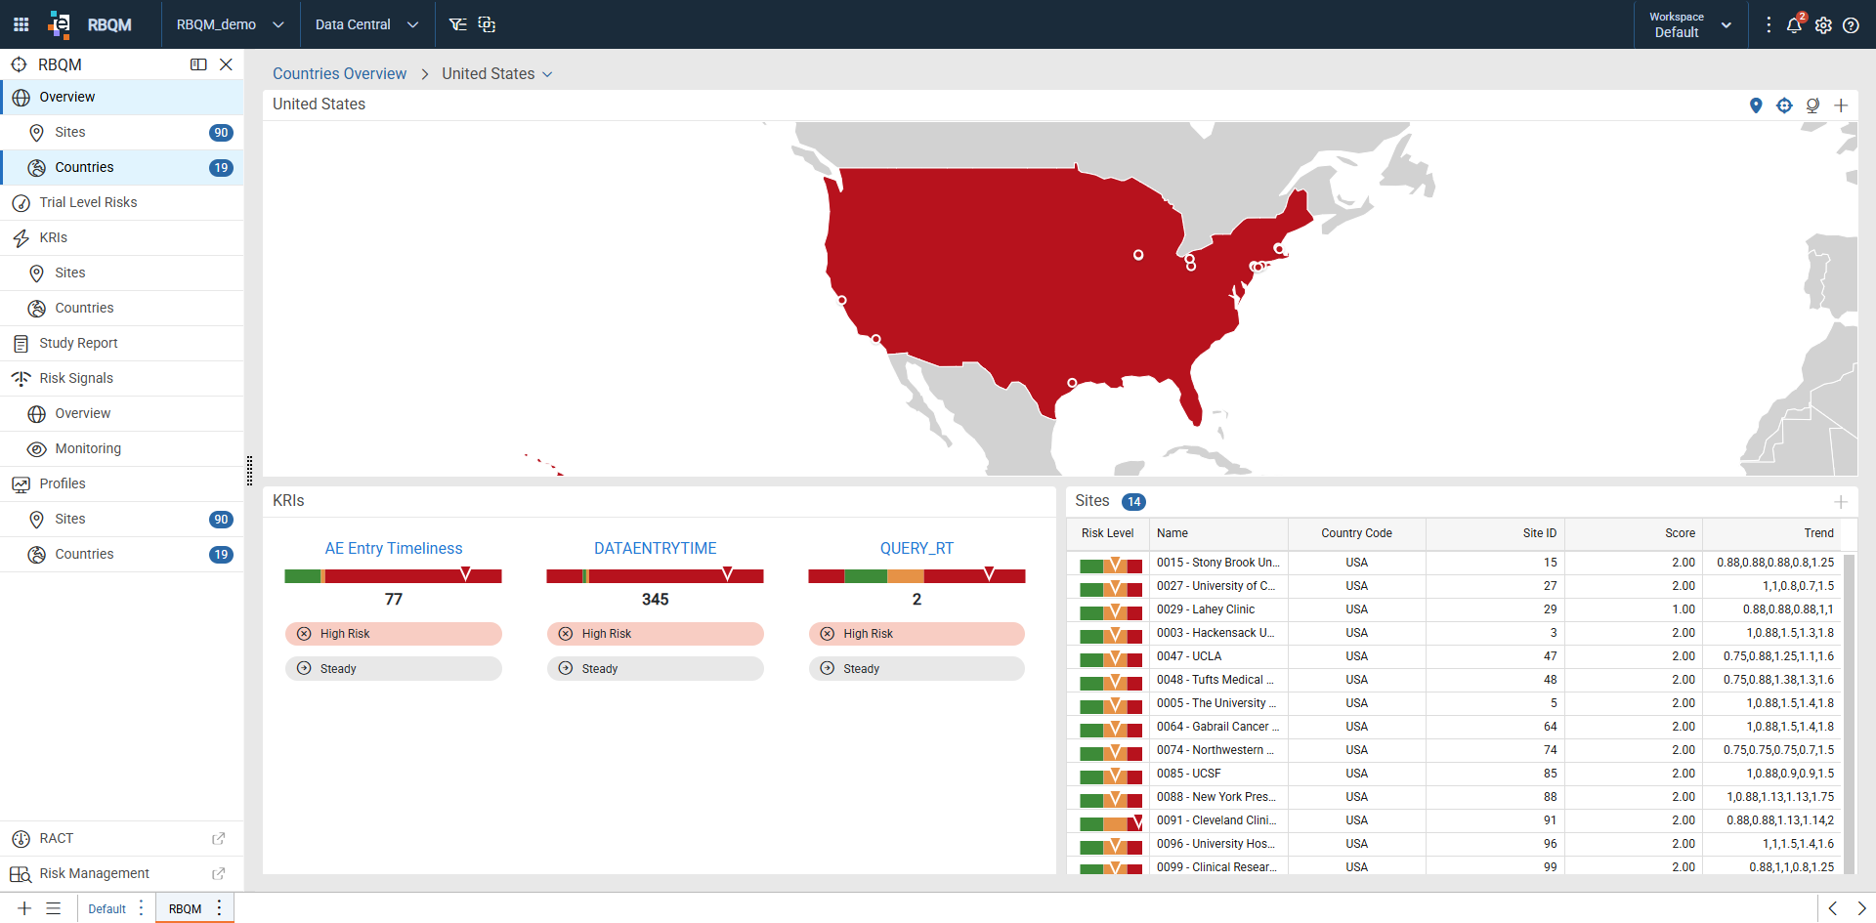Select Sites under Profiles

(x=122, y=520)
